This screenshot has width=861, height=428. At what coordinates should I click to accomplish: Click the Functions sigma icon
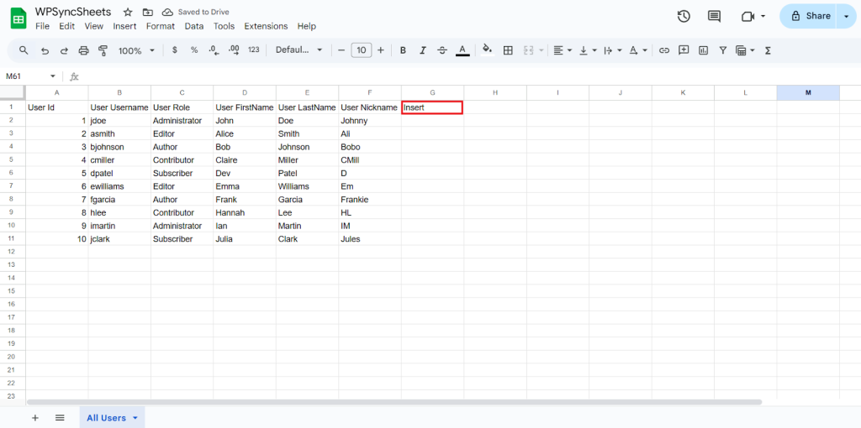[769, 50]
